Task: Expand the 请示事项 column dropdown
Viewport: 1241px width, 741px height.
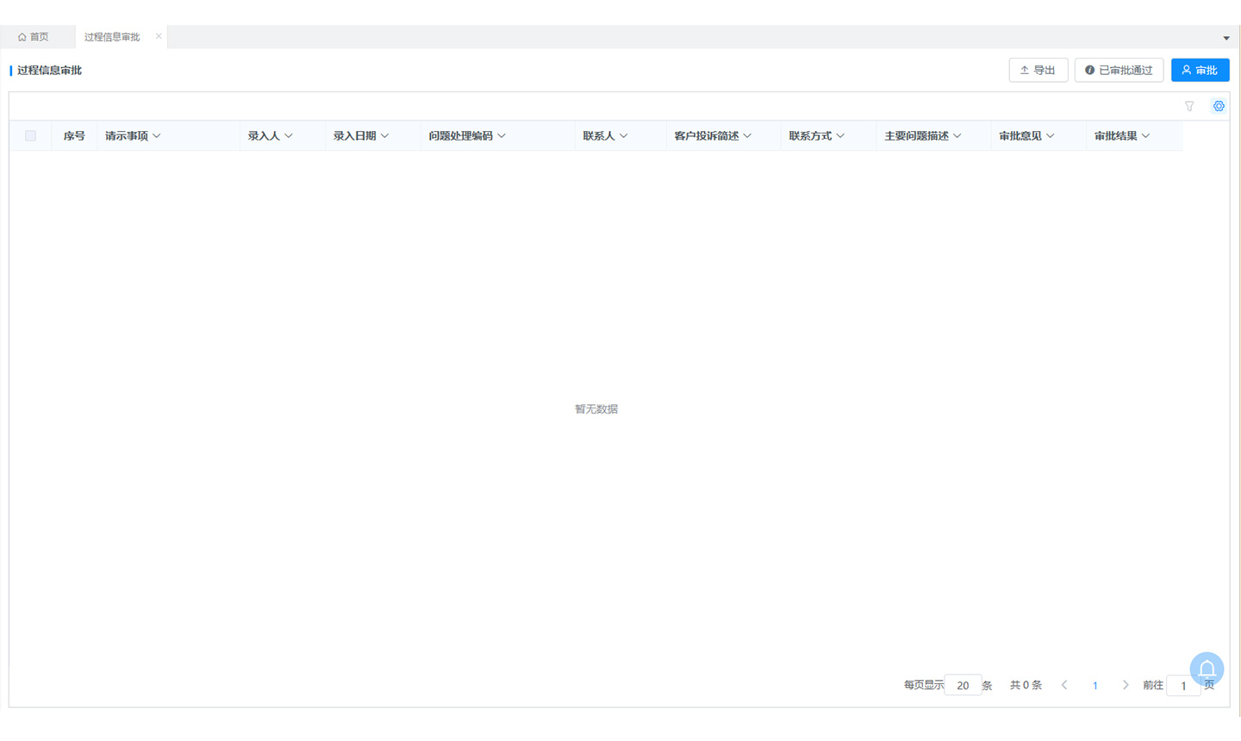Action: (x=157, y=136)
